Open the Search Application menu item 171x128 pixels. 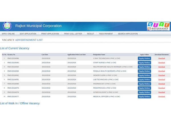(x=128, y=34)
